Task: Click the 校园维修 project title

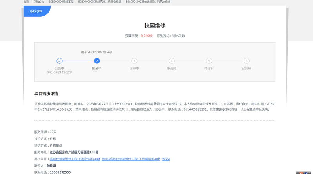Action: pyautogui.click(x=155, y=25)
